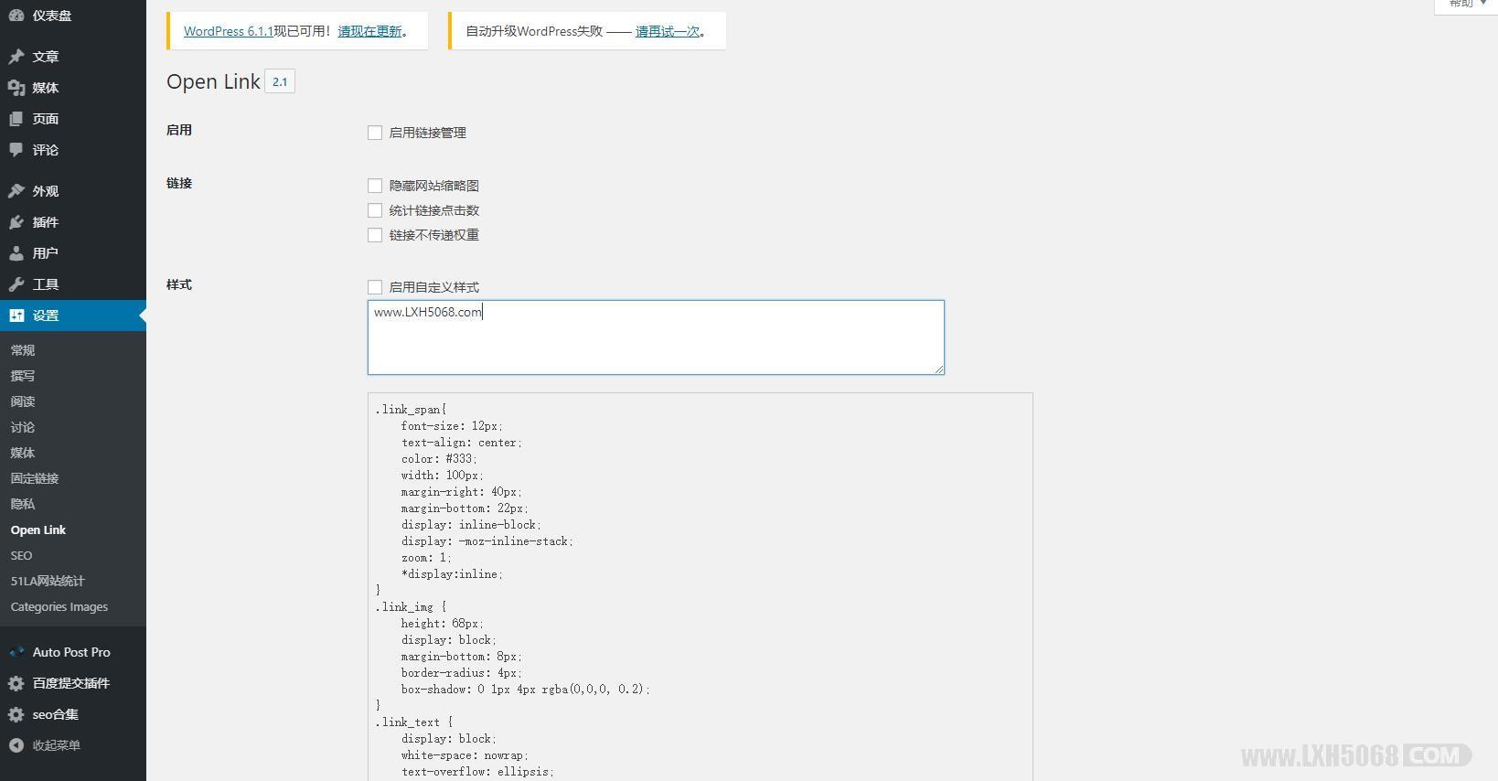Image resolution: width=1498 pixels, height=781 pixels.
Task: Click the CSS example code block
Action: 701,586
